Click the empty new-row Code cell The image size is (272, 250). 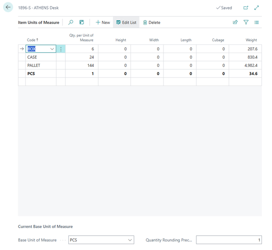(41, 82)
